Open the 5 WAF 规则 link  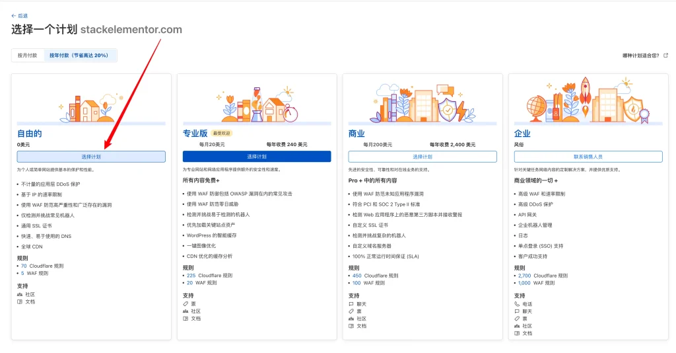[34, 273]
